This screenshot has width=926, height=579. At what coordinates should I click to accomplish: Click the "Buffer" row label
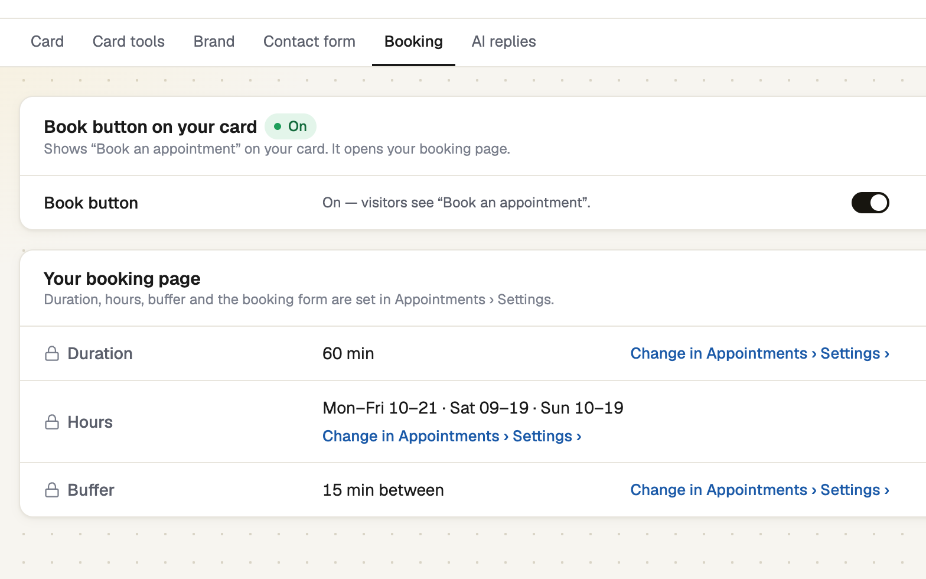[x=91, y=490]
